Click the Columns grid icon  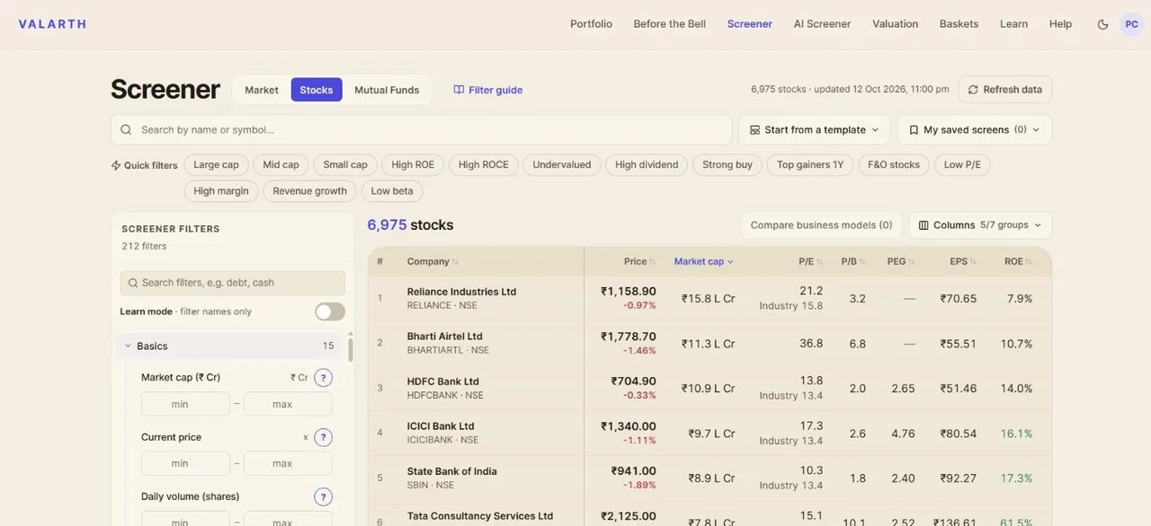(923, 225)
